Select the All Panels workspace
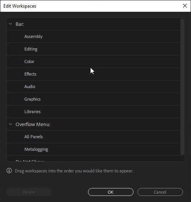 tap(93, 137)
